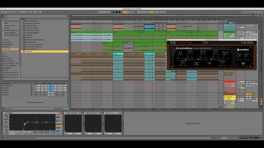The width and height of the screenshot is (264, 148).
Task: Adjust the groove pool Global Amount slider
Action: (65, 109)
